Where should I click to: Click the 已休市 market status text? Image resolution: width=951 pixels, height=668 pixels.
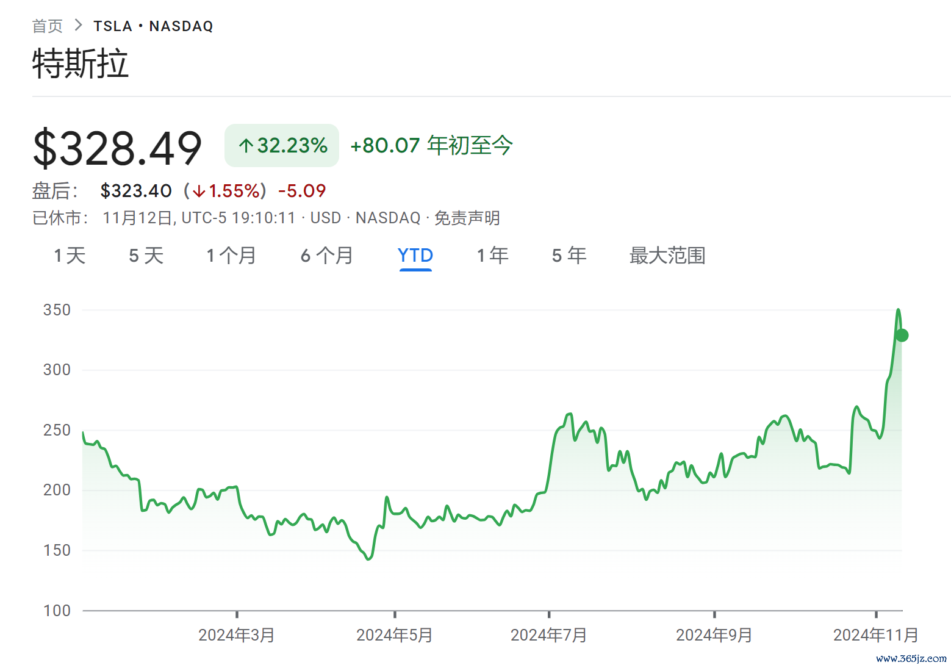click(60, 218)
